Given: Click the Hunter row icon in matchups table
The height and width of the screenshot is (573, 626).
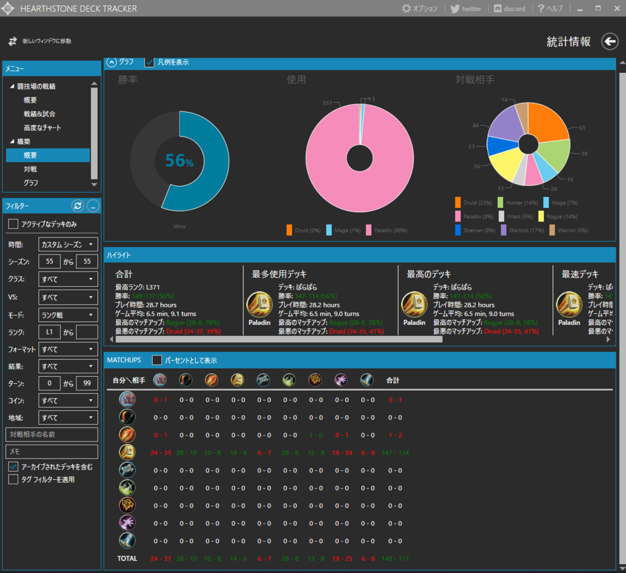Looking at the screenshot, I should point(127,417).
